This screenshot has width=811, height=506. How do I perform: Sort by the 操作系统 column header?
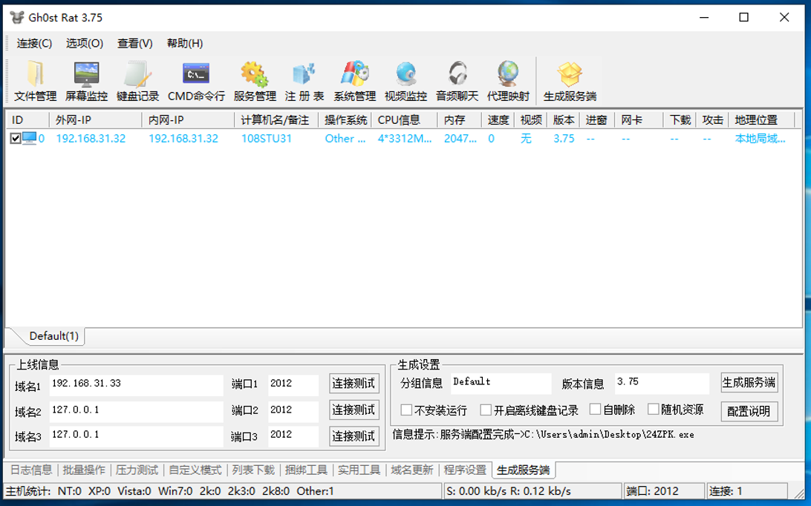[x=345, y=120]
